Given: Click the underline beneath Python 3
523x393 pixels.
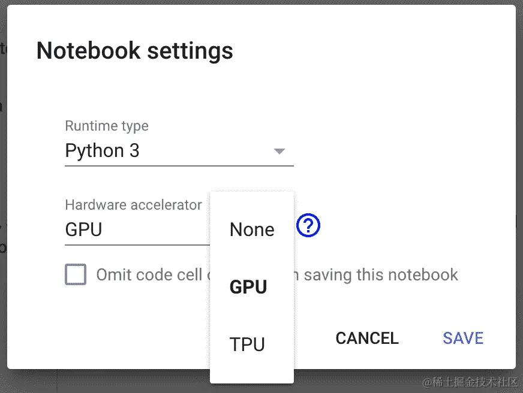Looking at the screenshot, I should coord(179,165).
